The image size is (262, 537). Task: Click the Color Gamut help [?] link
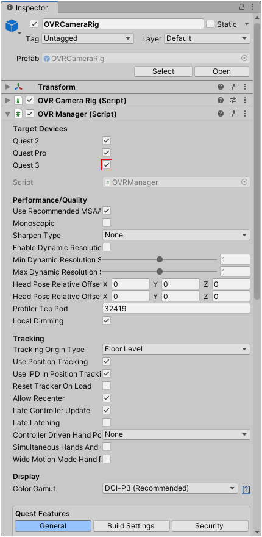pos(246,490)
